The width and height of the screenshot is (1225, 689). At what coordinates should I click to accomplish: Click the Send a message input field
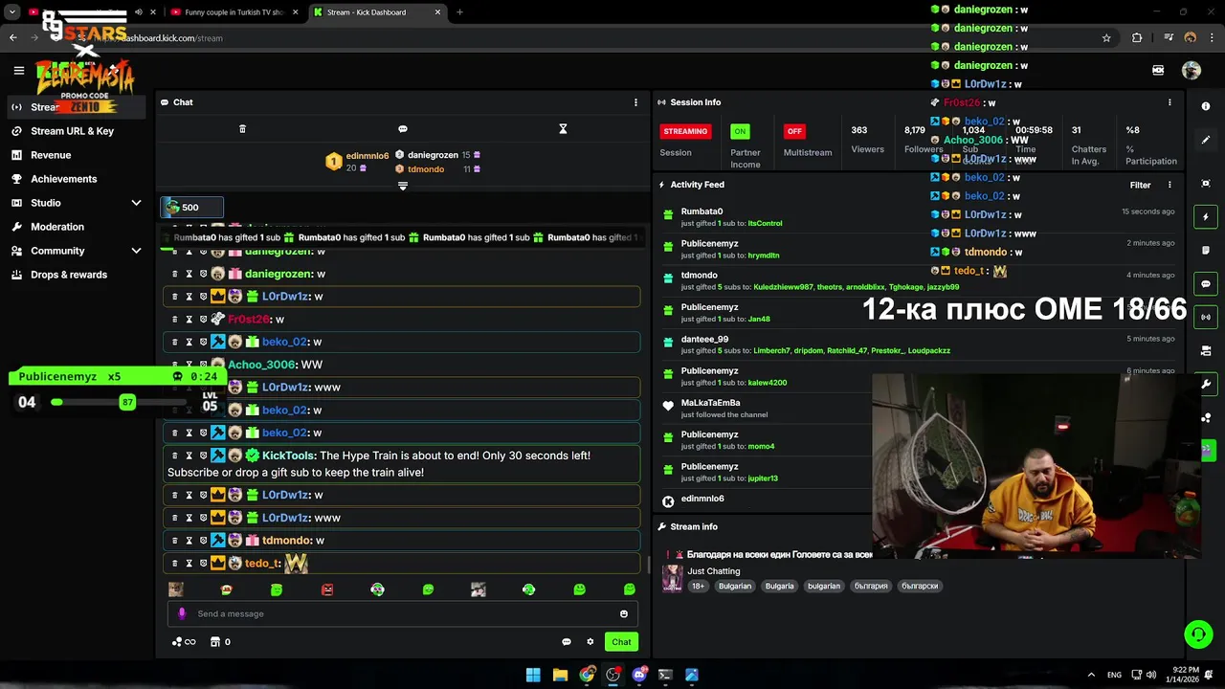pyautogui.click(x=402, y=613)
